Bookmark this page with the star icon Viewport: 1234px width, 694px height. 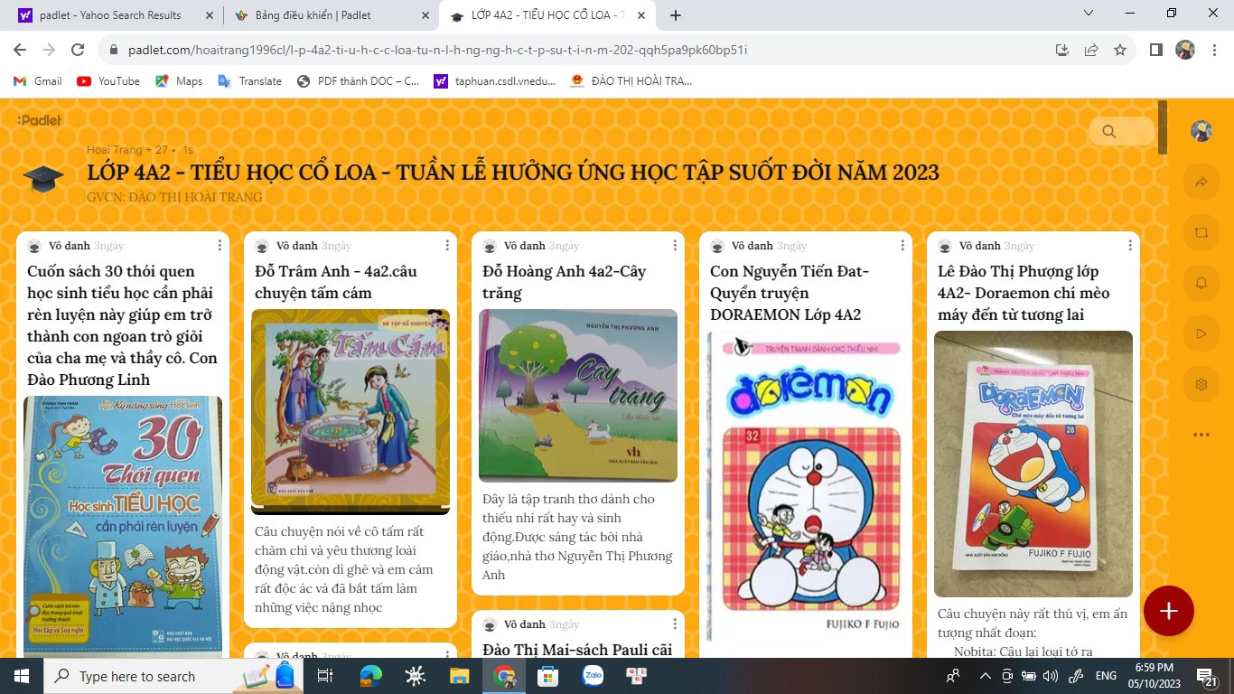(x=1120, y=50)
